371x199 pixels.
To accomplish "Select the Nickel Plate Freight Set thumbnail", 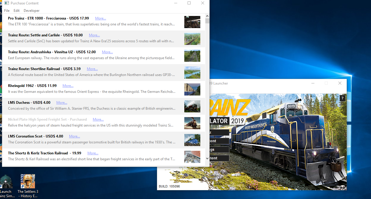I will click(x=192, y=123).
